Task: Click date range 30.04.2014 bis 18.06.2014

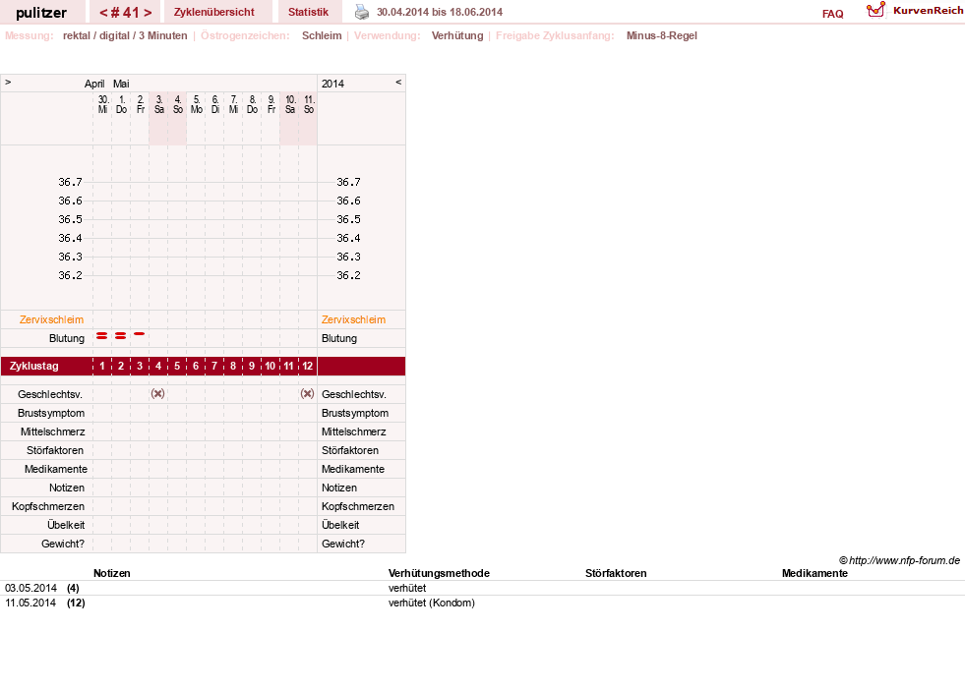Action: [440, 12]
